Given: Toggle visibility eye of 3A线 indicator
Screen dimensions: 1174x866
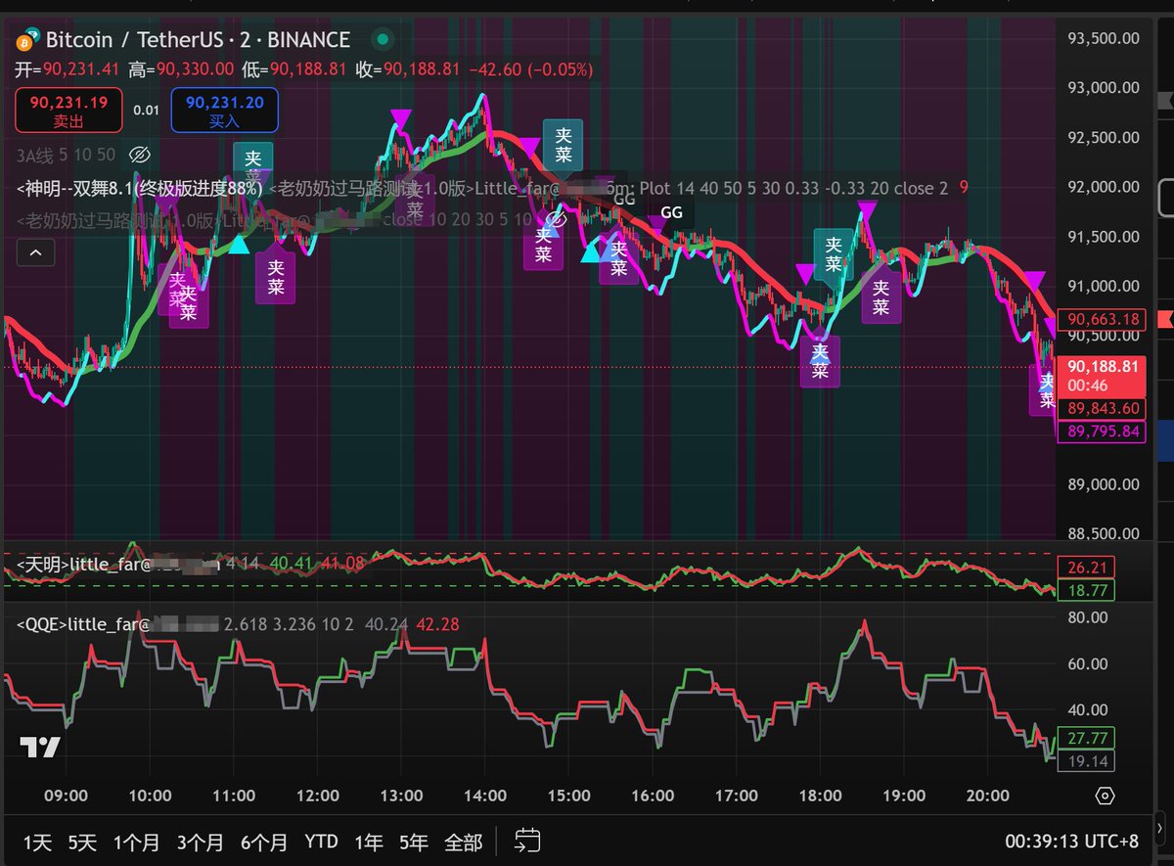Looking at the screenshot, I should [139, 155].
